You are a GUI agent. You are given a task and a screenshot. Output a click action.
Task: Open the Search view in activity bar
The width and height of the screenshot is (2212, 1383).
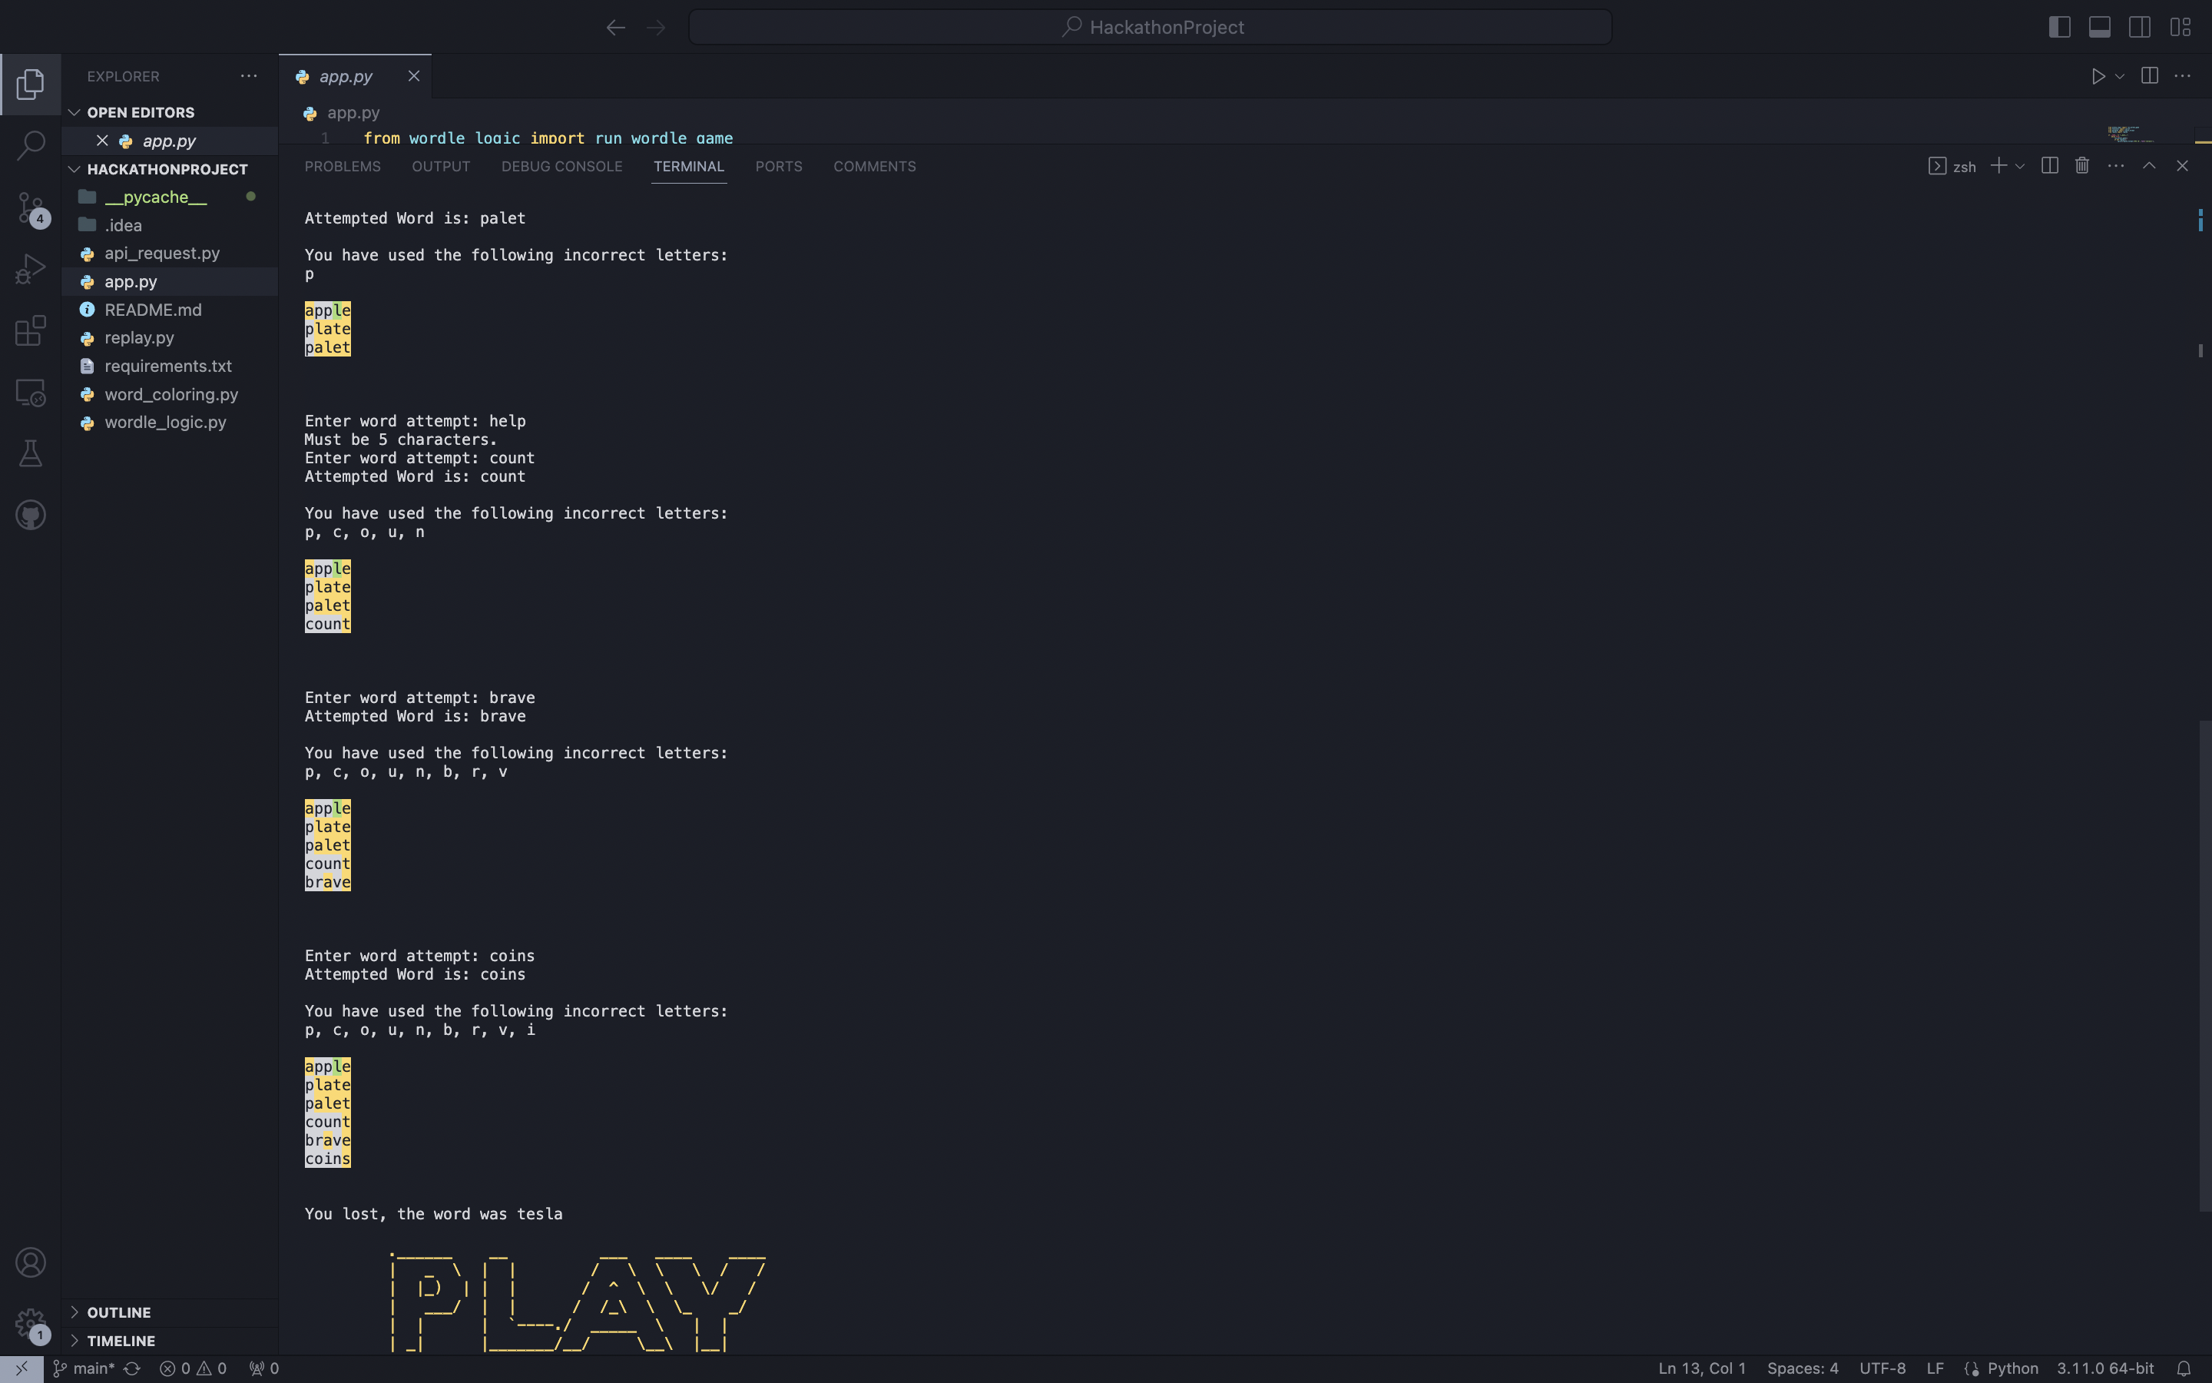pos(30,144)
